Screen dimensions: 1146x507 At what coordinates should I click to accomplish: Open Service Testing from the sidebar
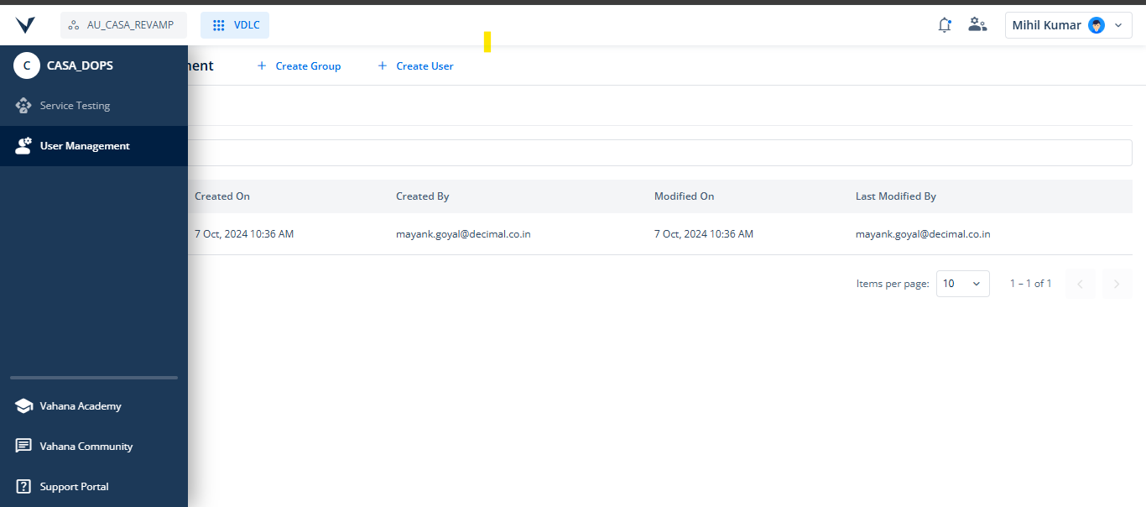94,106
